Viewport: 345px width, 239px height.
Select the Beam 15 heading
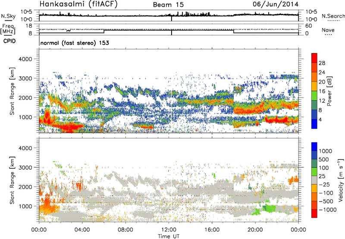click(x=168, y=5)
